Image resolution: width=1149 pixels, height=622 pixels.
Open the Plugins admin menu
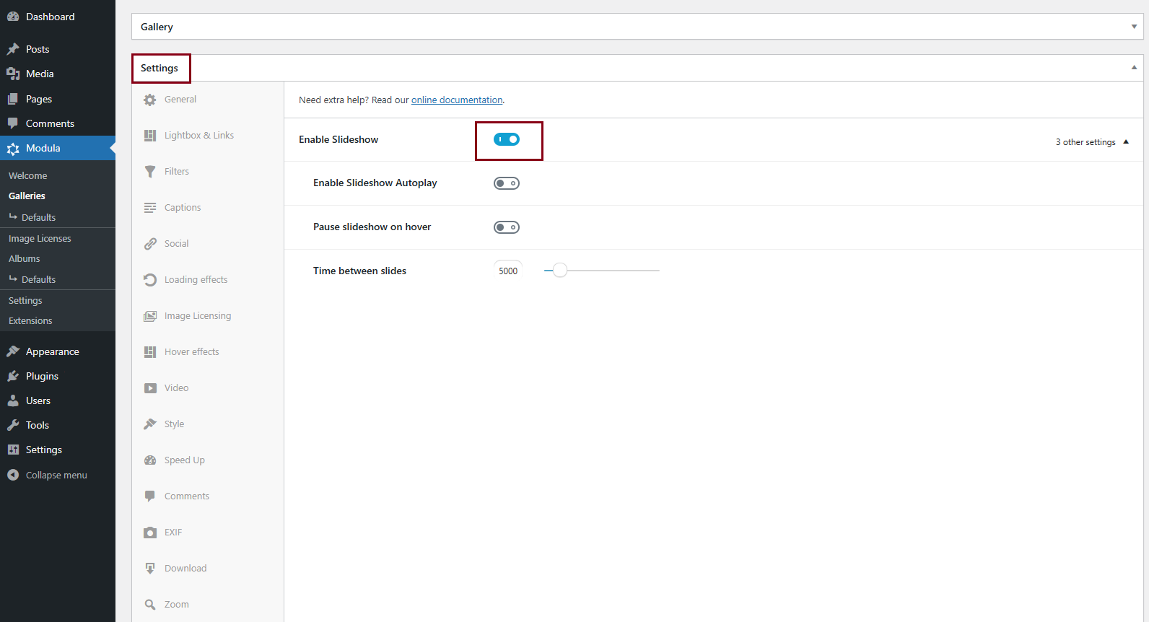click(42, 376)
